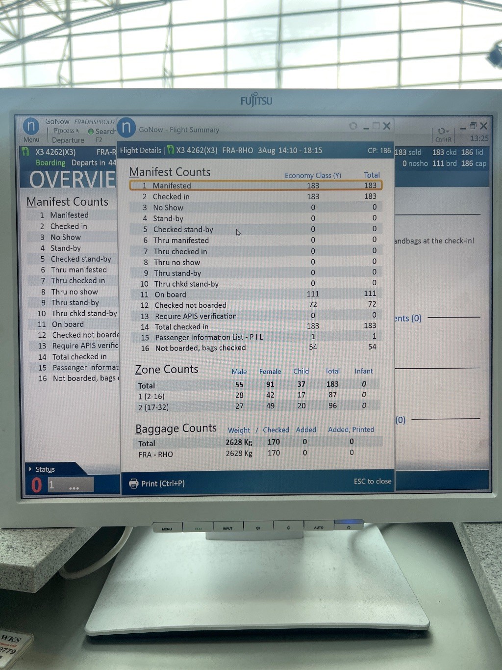Select the Manifested row in Manifest Counts

tap(255, 186)
